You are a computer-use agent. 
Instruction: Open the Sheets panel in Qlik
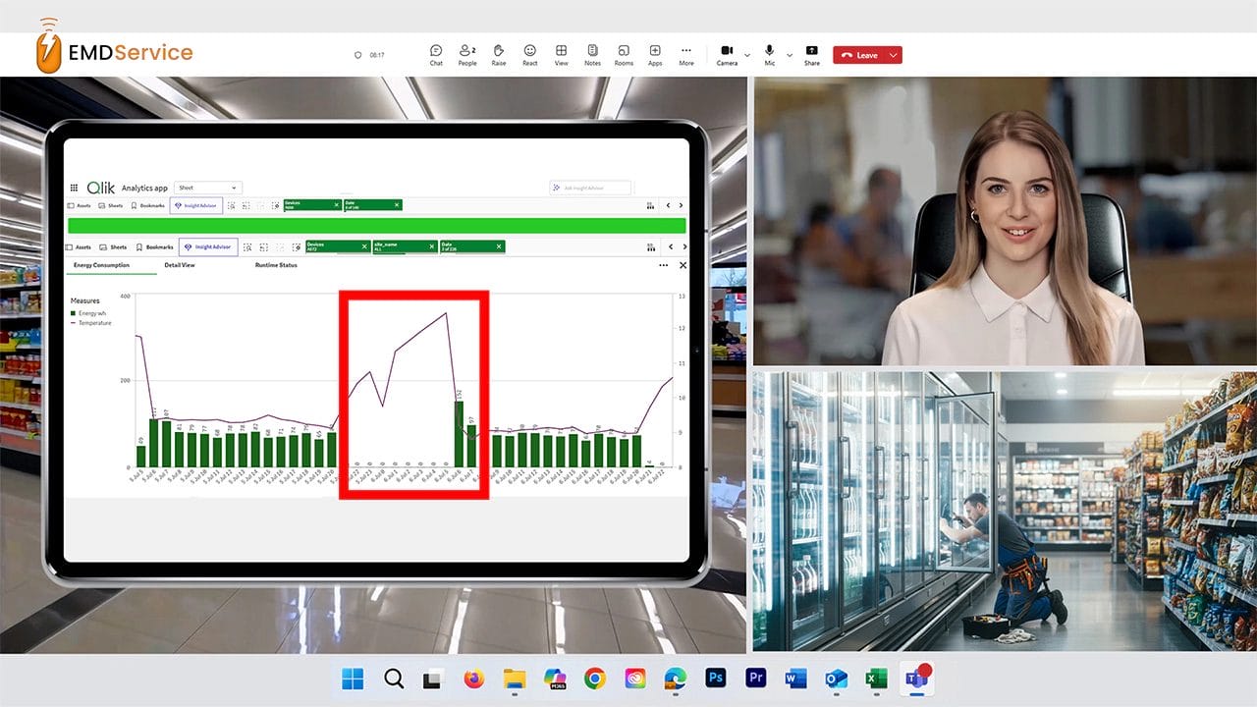[x=121, y=246]
